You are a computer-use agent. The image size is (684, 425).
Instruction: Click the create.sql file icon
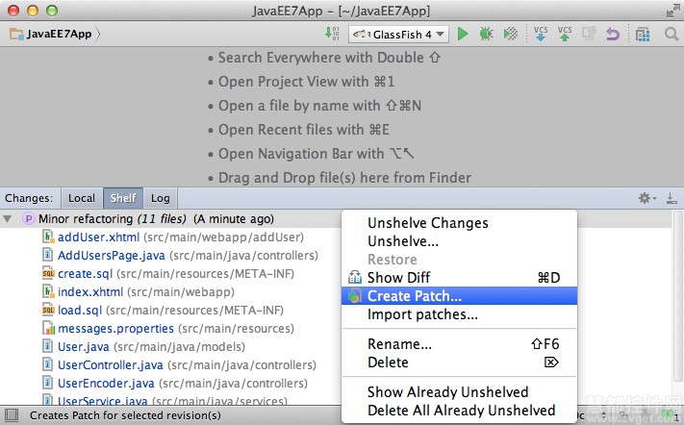pos(48,273)
